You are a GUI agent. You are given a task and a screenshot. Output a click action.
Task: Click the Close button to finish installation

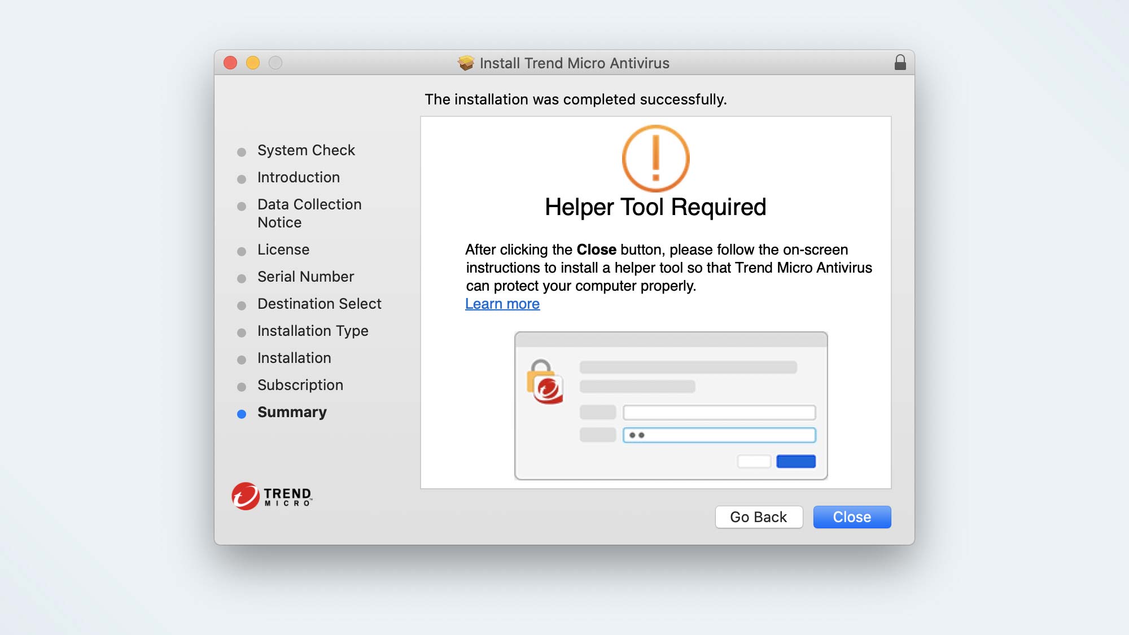tap(852, 517)
